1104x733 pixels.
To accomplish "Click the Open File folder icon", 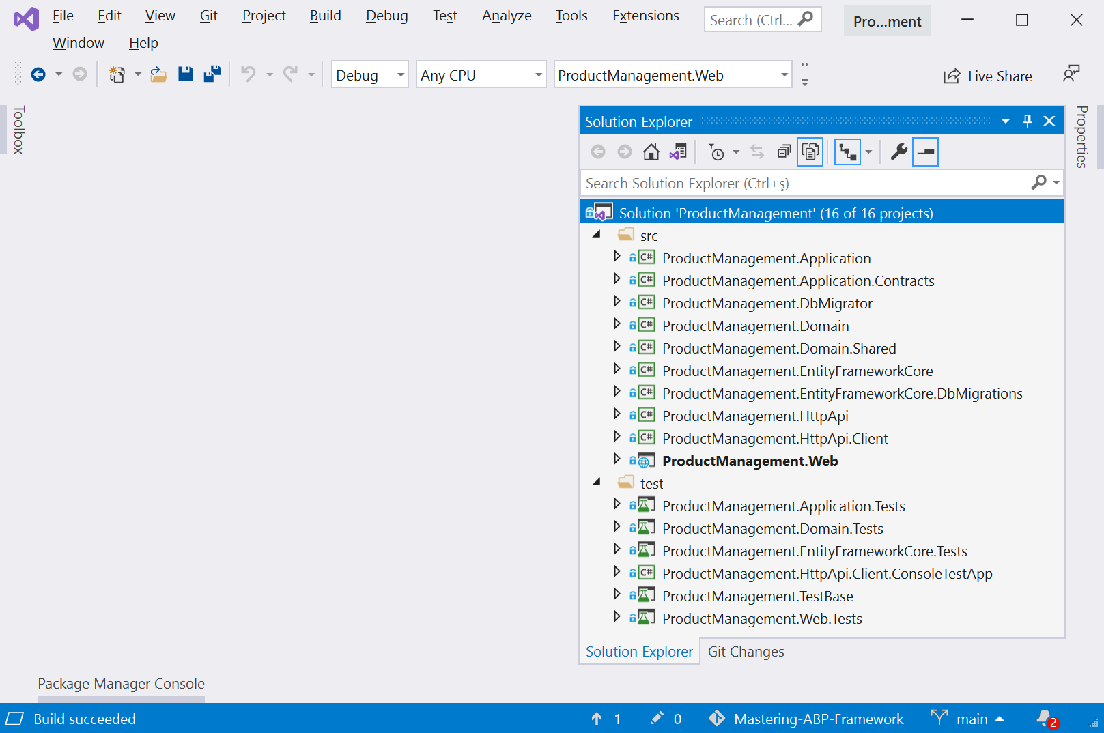I will click(x=158, y=74).
